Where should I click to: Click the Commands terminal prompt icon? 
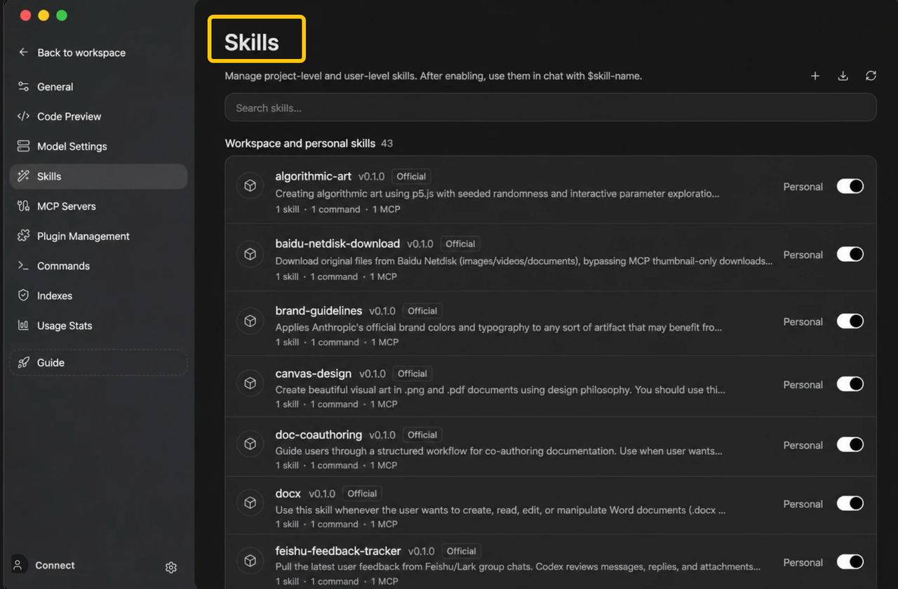tap(23, 266)
